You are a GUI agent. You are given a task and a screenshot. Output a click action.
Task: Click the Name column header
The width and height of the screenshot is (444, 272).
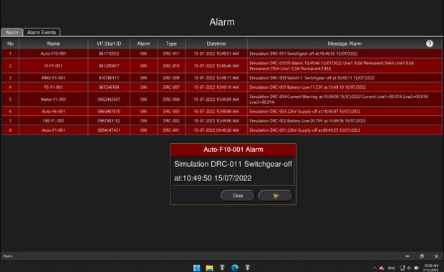coord(53,44)
